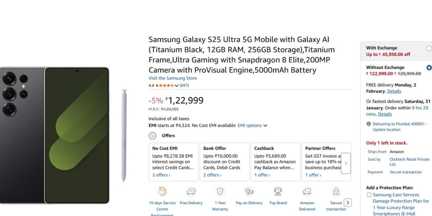Click the 1 Year Warranty shield icon
This screenshot has width=432, height=216.
coord(220,191)
